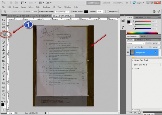Toggle the Shield checkbox
162x115 pixels.
point(72,12)
